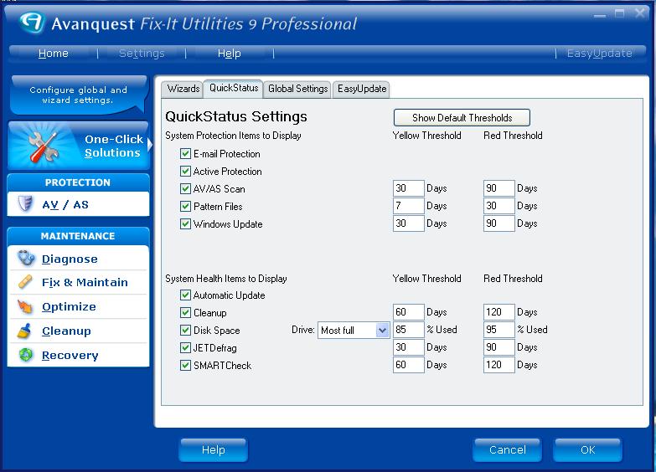This screenshot has height=472, width=656.
Task: Click One-Click Solutions label
Action: (x=113, y=146)
